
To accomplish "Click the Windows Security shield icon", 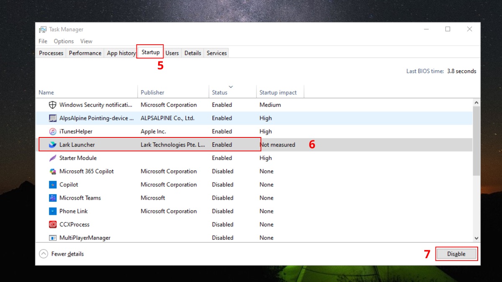I will [x=52, y=105].
